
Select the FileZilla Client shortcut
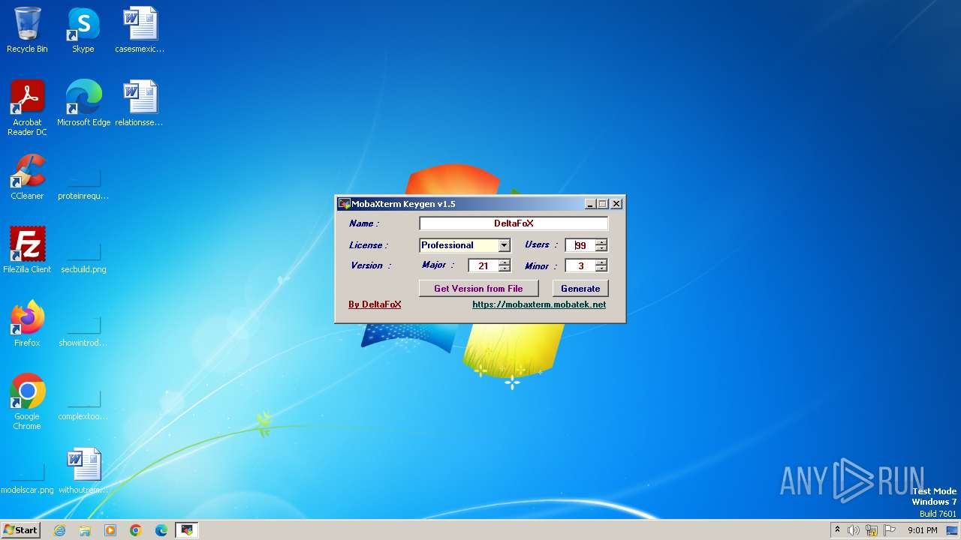27,250
